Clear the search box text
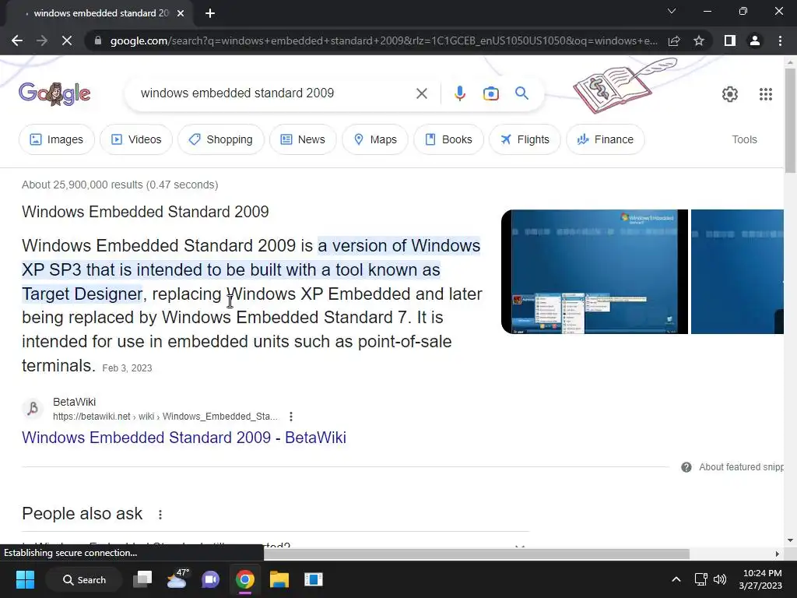 (x=421, y=93)
